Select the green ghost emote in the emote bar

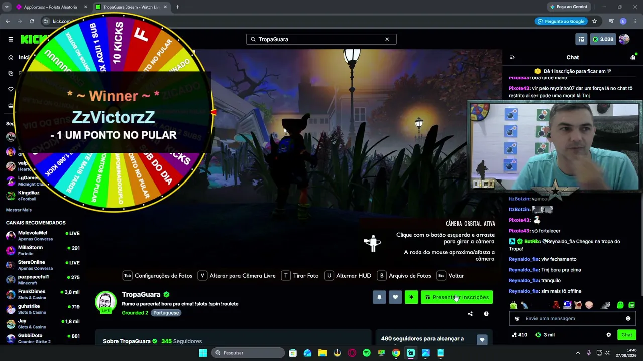[620, 305]
